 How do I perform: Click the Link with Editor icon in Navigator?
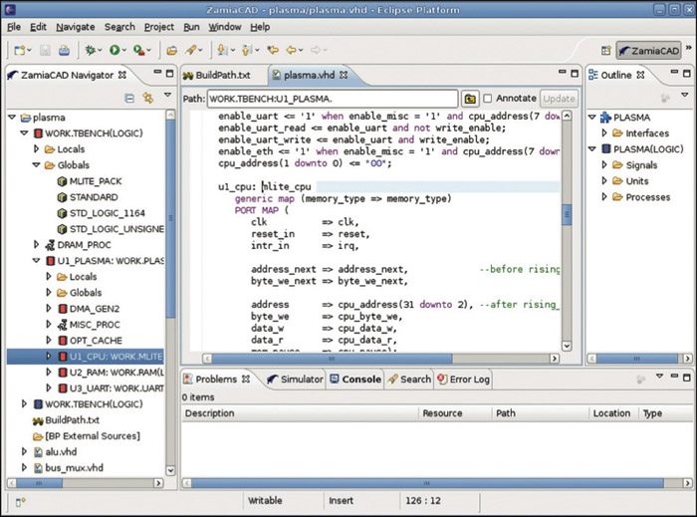coord(146,97)
